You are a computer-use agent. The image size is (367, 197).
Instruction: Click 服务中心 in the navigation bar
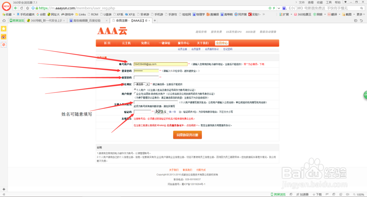(x=183, y=43)
